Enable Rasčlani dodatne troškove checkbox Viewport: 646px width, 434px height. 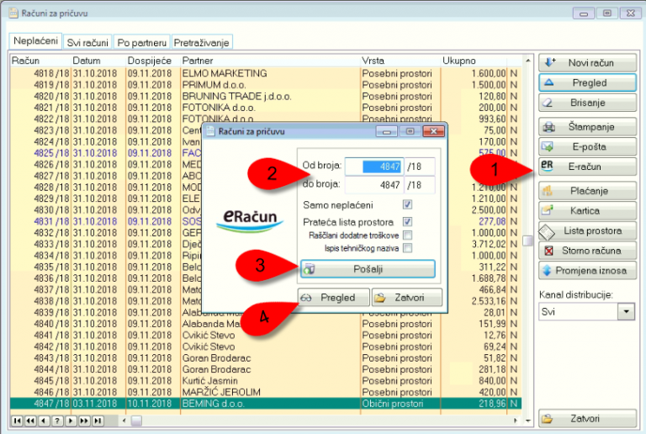tap(407, 235)
